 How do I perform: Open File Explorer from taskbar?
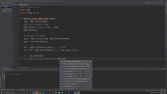34,93
